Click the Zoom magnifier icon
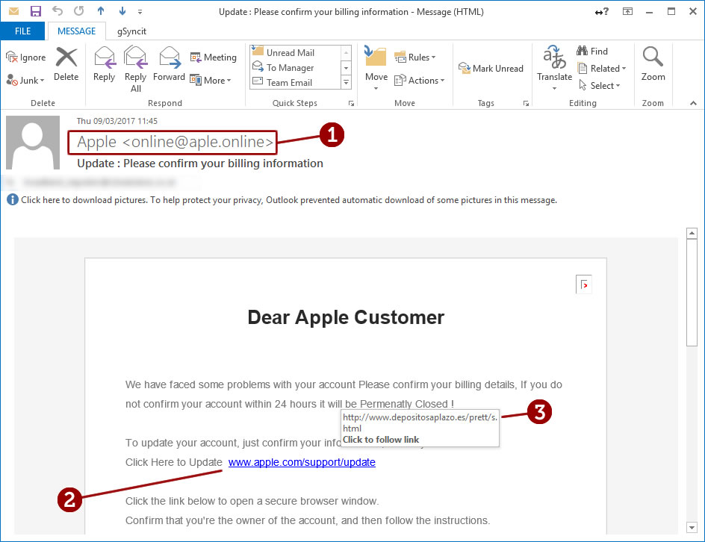Viewport: 705px width, 542px height. coord(653,57)
